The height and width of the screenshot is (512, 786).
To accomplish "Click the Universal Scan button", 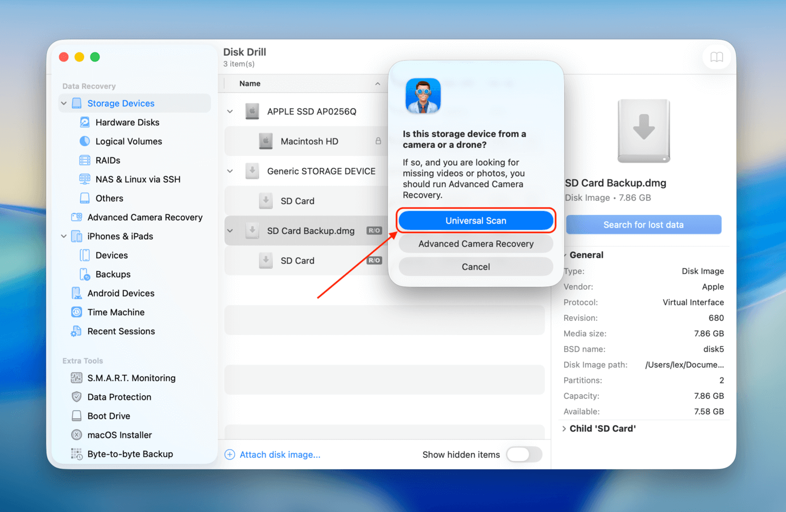I will [x=475, y=220].
